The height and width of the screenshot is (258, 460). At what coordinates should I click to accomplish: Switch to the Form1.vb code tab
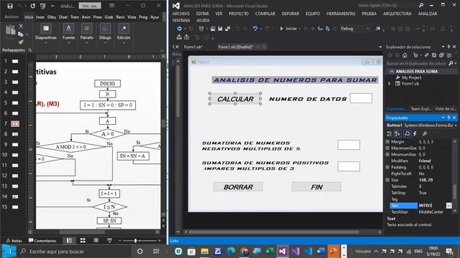[x=193, y=47]
